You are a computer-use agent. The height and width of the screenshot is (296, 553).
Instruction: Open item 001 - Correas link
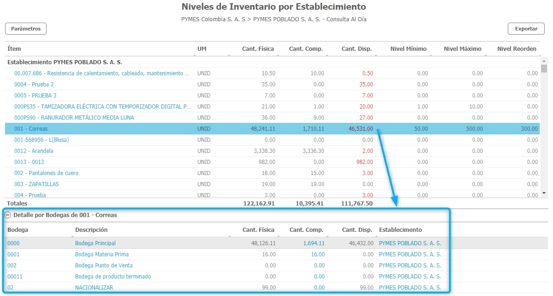[x=31, y=129]
